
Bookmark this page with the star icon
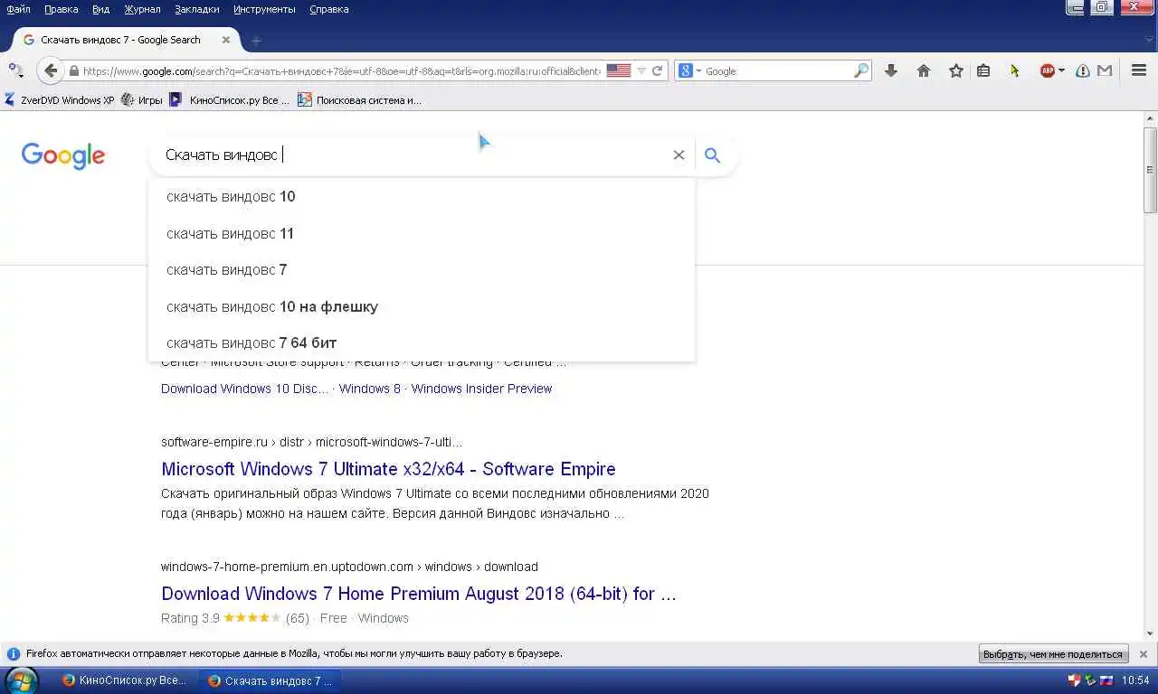pos(956,70)
